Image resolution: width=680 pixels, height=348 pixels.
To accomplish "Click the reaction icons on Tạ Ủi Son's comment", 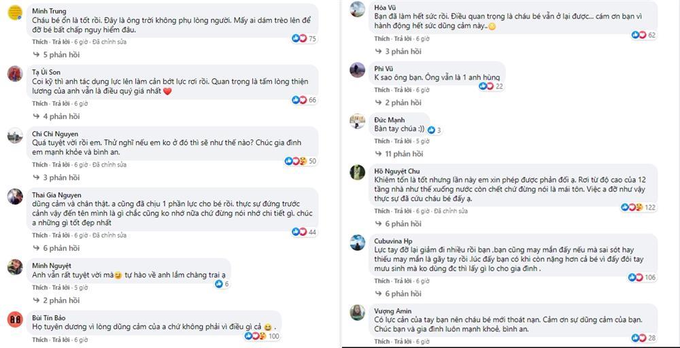I will point(299,100).
